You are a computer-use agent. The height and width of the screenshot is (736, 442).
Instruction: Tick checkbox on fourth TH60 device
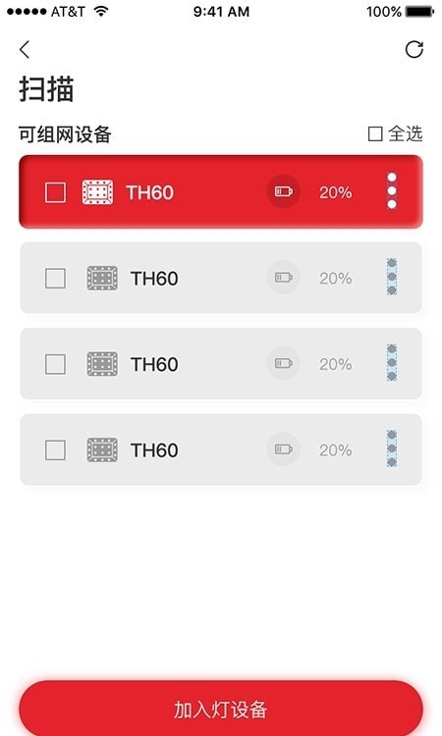coord(55,450)
